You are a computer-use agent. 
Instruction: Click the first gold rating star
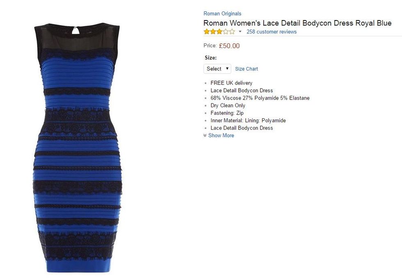pyautogui.click(x=207, y=32)
